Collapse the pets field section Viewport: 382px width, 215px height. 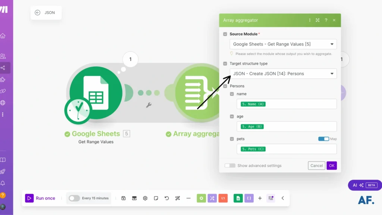click(x=232, y=139)
